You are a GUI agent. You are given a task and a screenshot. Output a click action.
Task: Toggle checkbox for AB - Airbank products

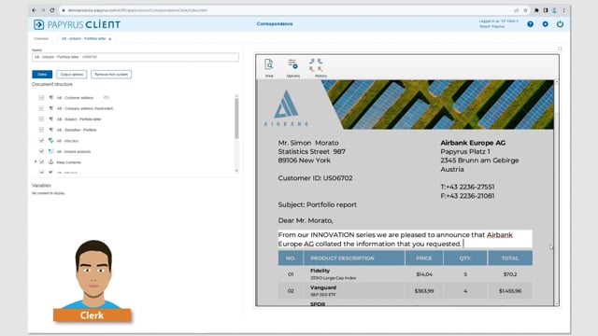click(41, 151)
